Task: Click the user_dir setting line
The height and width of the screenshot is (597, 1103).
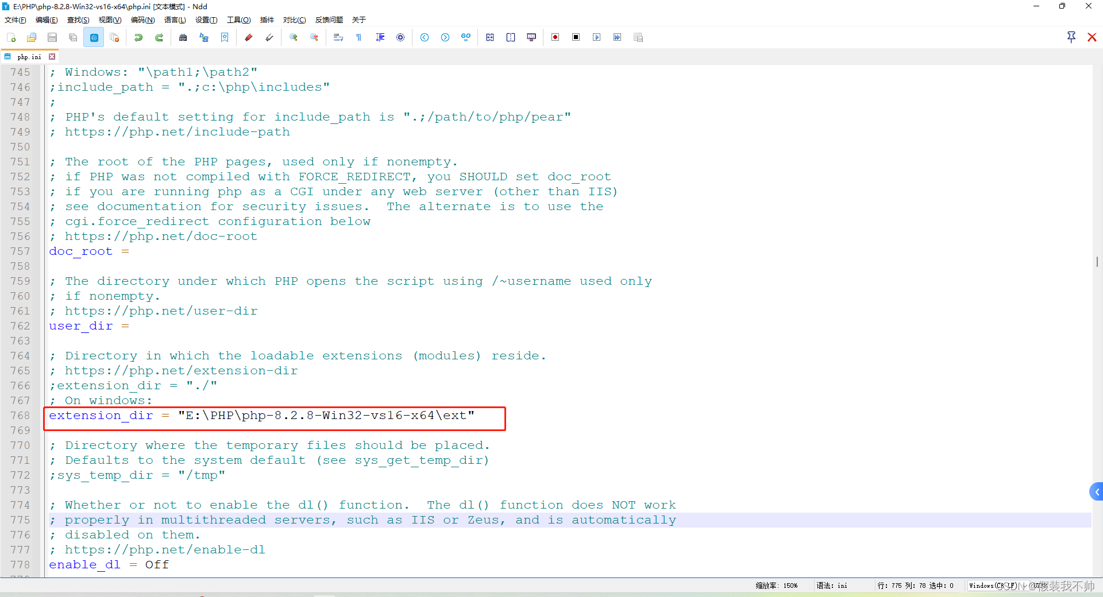Action: click(x=89, y=326)
